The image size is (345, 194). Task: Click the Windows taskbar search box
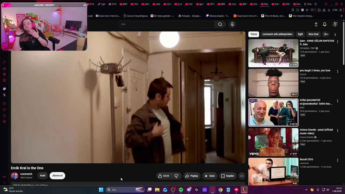[126, 190]
